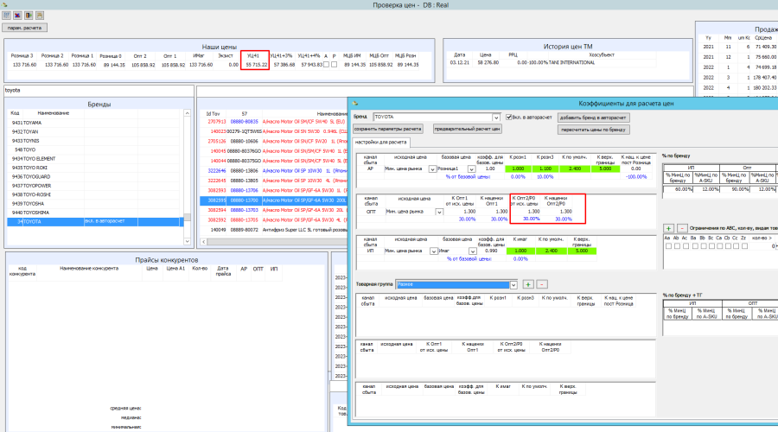
Task: Click the green К розн3 1.100 cell
Action: pos(545,168)
